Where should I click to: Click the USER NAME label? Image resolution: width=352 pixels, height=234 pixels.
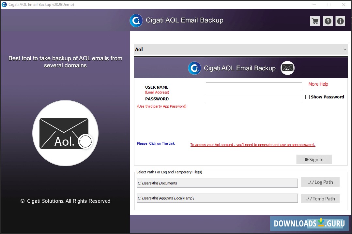[157, 87]
